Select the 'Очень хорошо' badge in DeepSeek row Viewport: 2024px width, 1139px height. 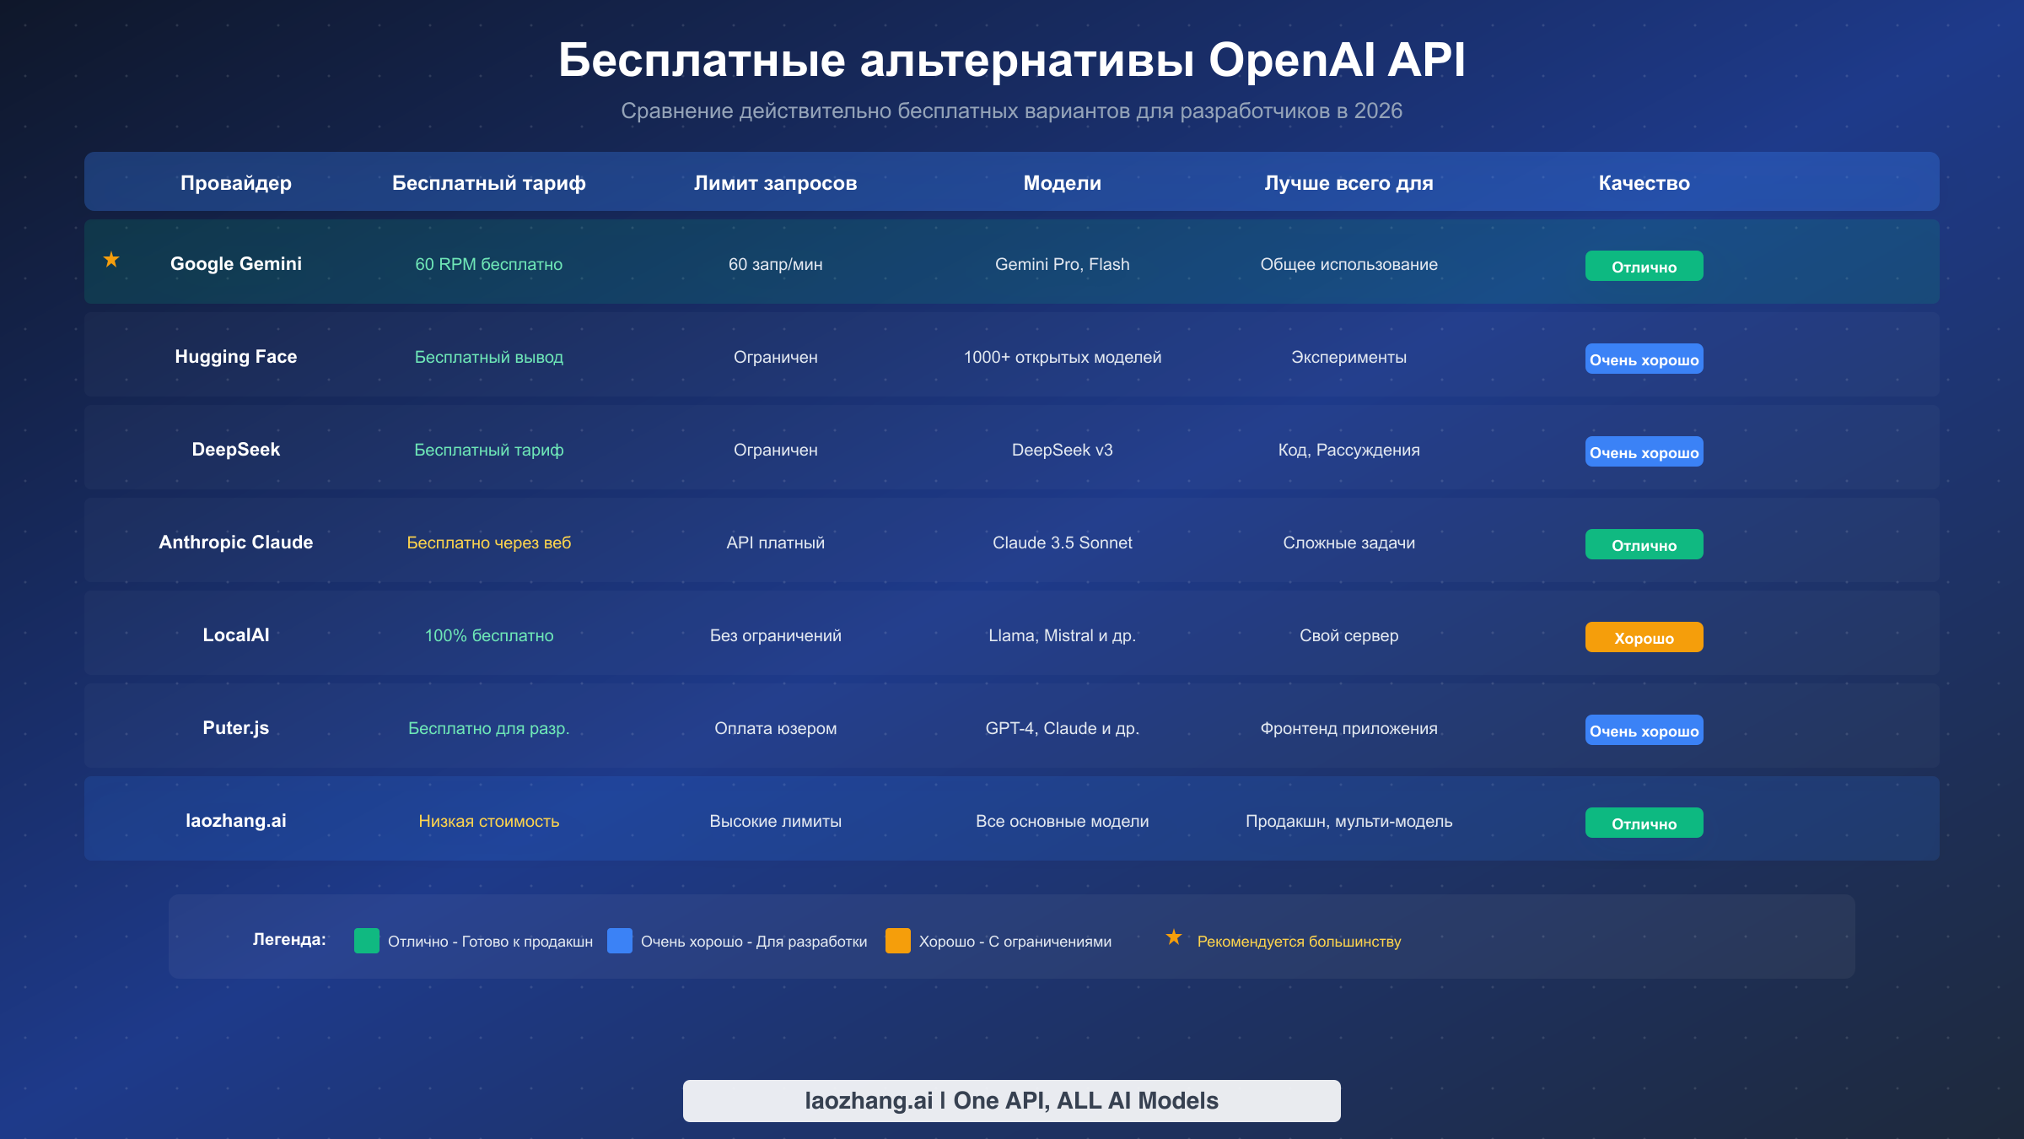pos(1643,451)
